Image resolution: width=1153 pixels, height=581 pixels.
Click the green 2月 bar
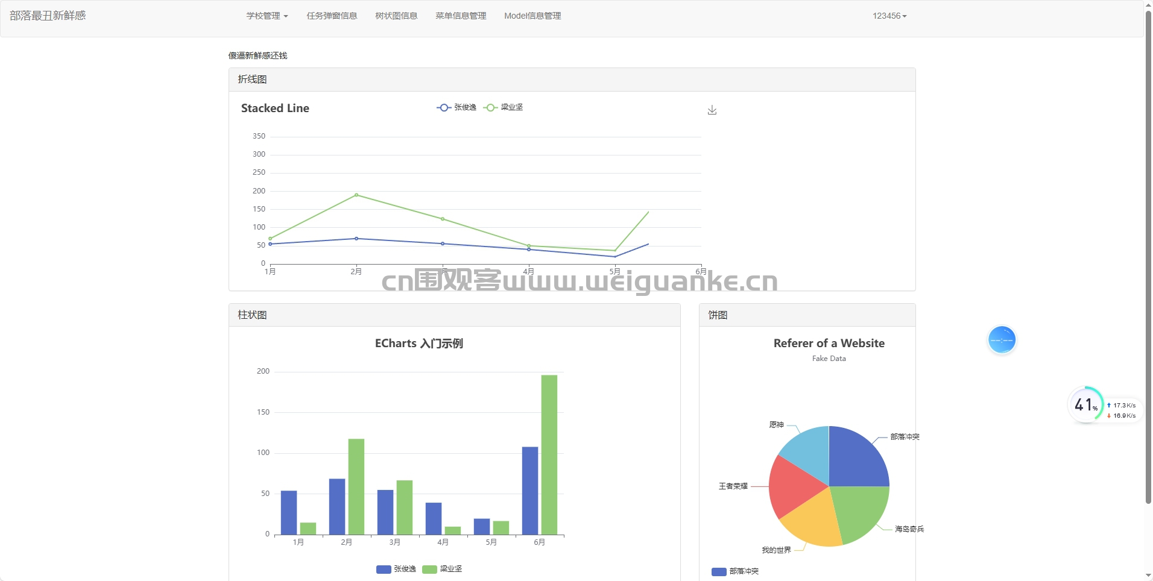(356, 487)
